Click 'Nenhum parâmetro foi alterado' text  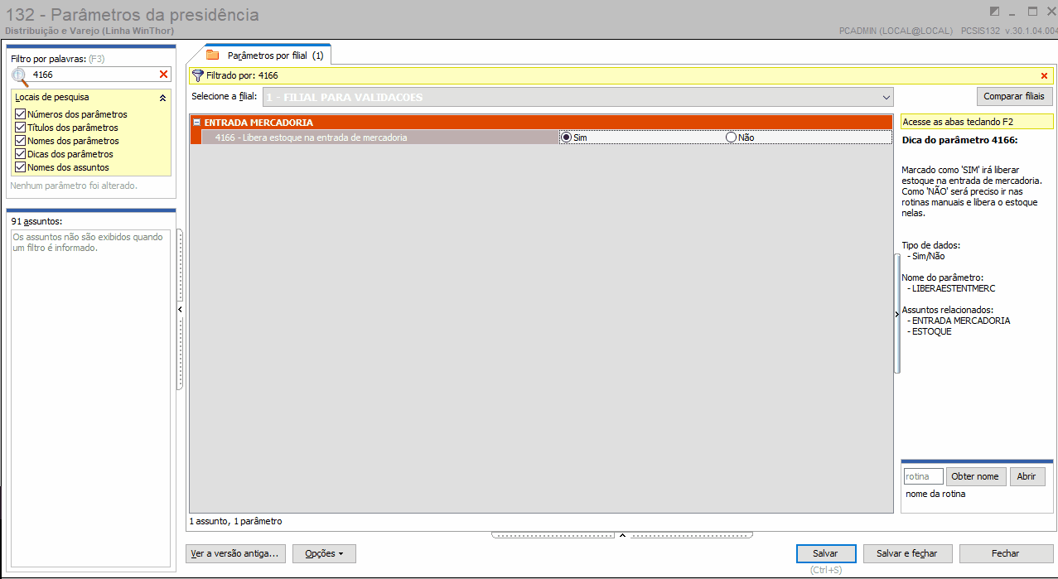tap(74, 186)
